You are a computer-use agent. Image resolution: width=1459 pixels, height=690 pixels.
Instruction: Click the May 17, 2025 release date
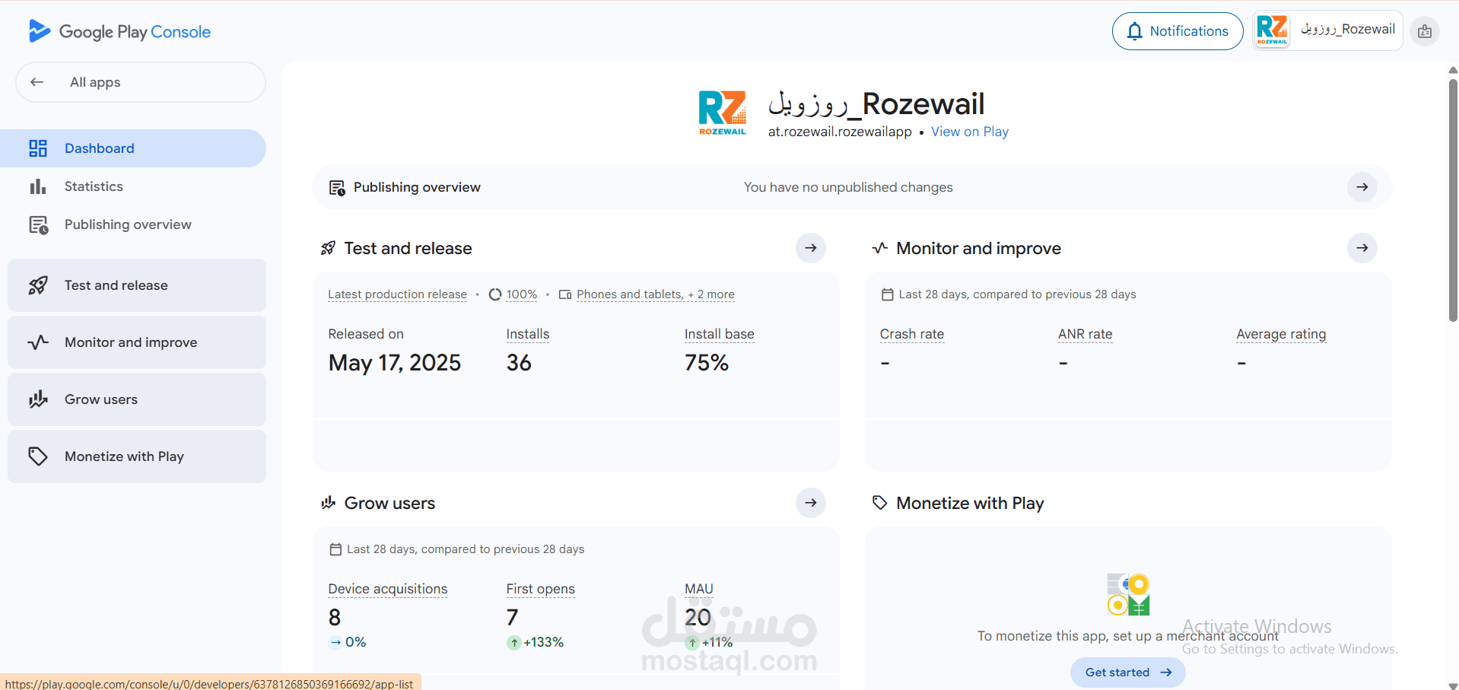coord(395,363)
